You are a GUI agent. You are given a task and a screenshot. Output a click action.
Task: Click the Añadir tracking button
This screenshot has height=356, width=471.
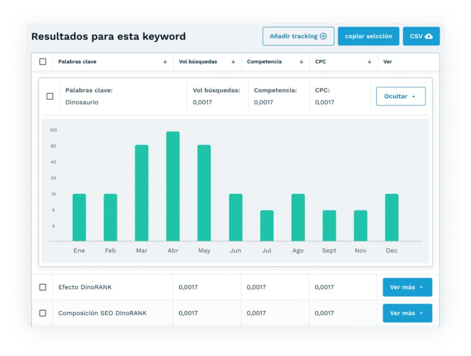(x=298, y=36)
